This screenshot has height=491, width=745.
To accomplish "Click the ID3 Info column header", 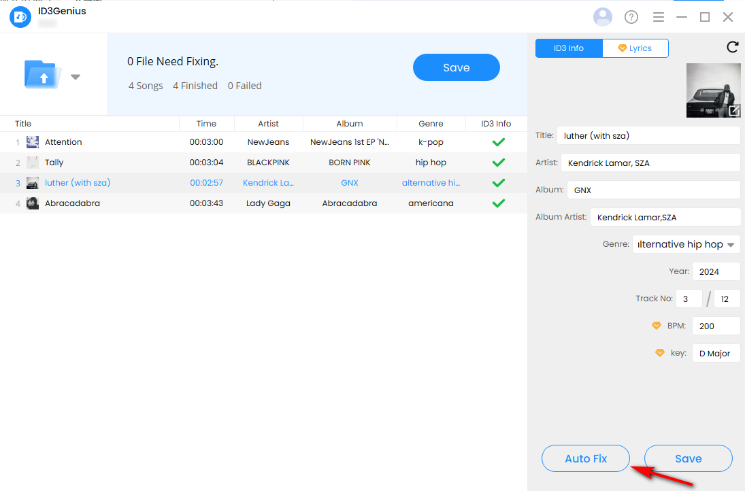I will pyautogui.click(x=496, y=124).
